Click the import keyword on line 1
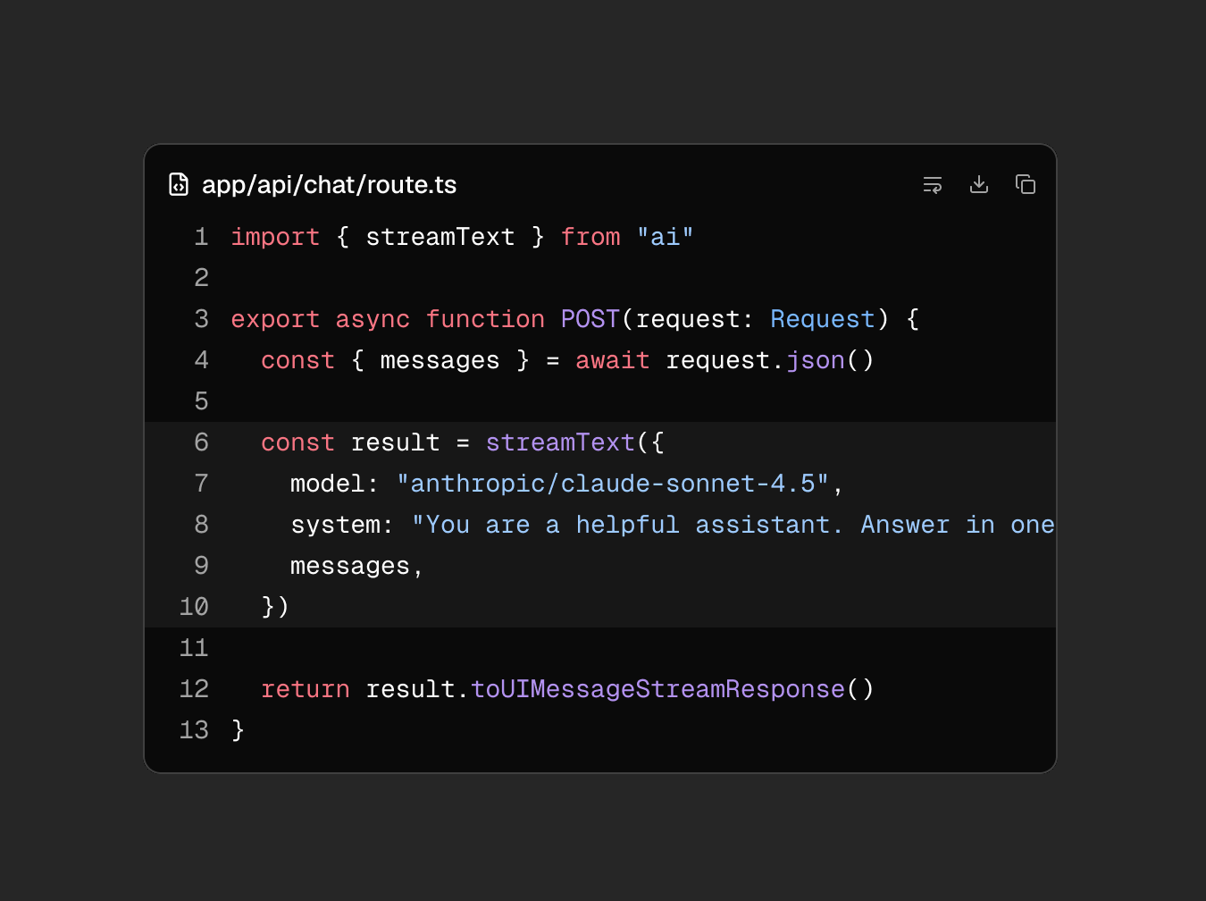This screenshot has height=901, width=1206. point(275,237)
